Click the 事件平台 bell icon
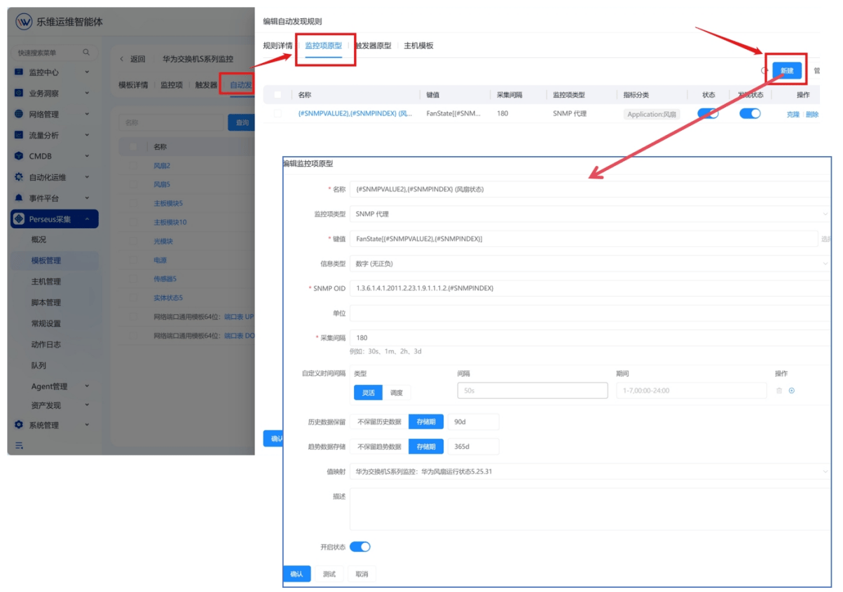This screenshot has width=843, height=592. [x=19, y=198]
